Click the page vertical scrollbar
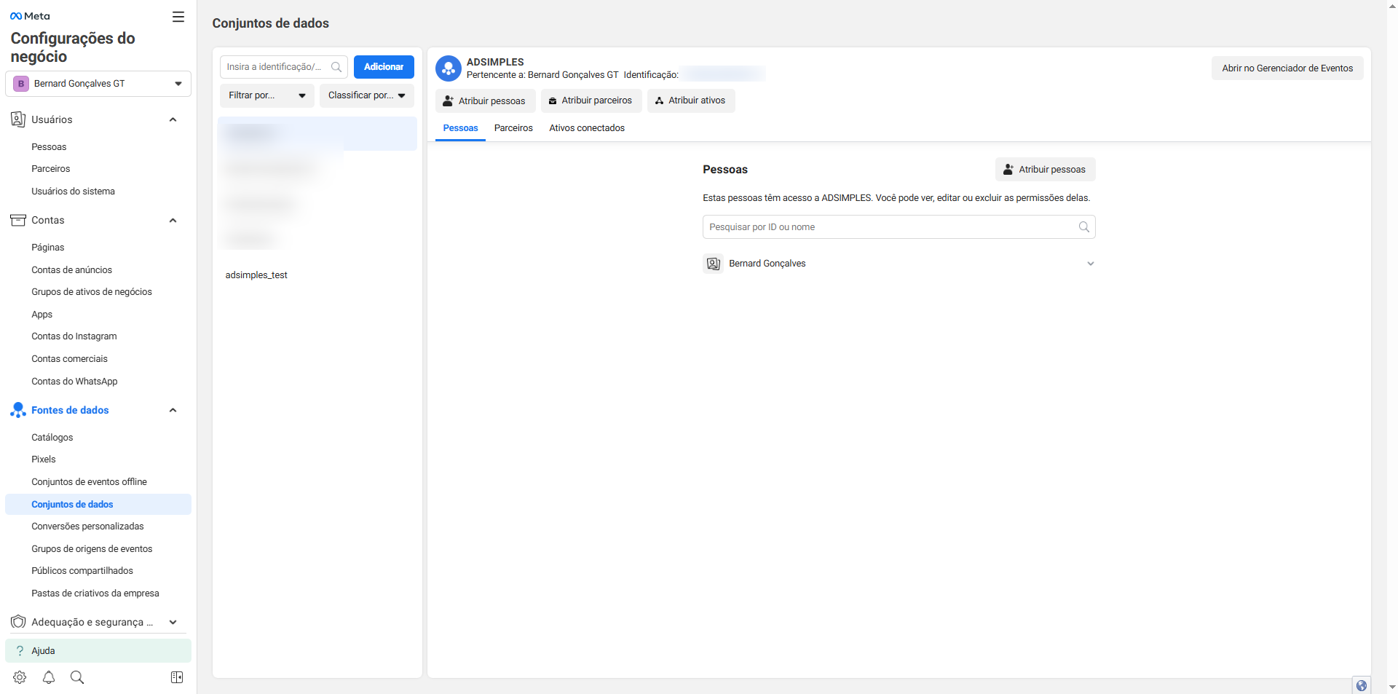Viewport: 1398px width, 694px height. coord(1392,347)
